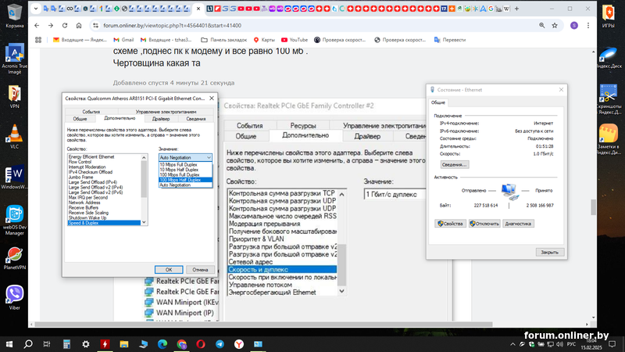
Task: Open the Acronis True Image desktop icon
Action: pyautogui.click(x=14, y=60)
